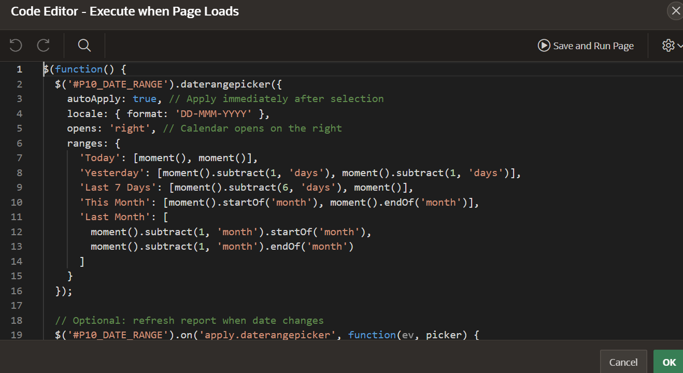Screen dimensions: 683x373
Task: Open the find search tool
Action: click(84, 46)
